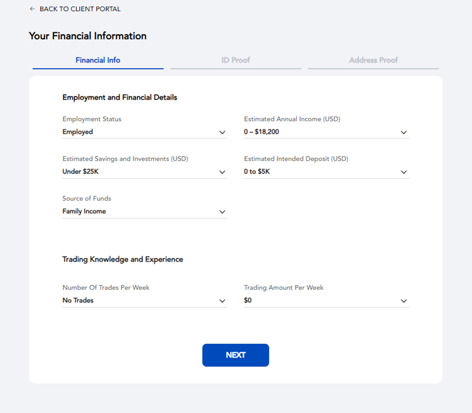This screenshot has width=472, height=413.
Task: Click the back arrow icon
Action: click(32, 9)
